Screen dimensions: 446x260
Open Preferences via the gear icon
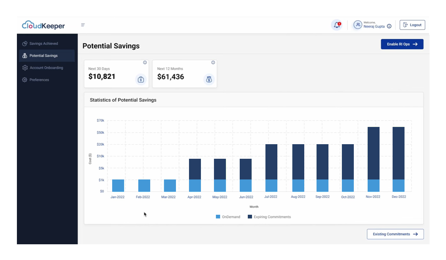click(25, 80)
